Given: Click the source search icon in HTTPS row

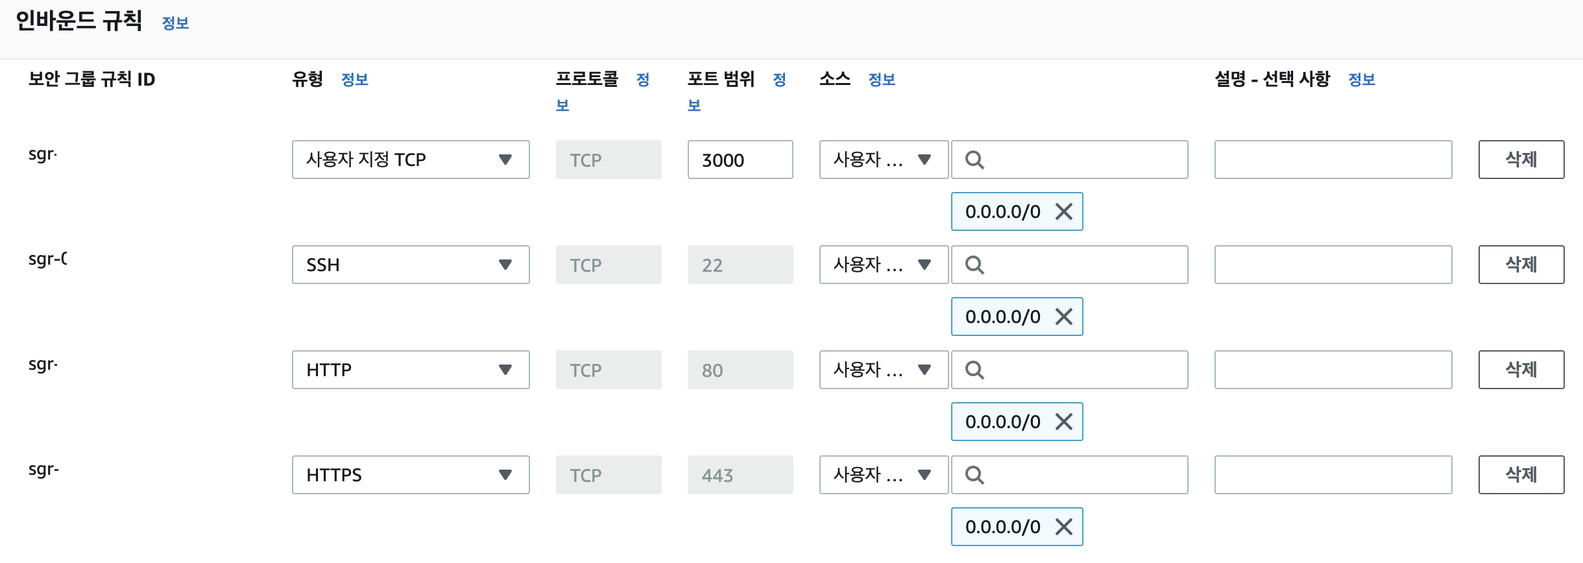Looking at the screenshot, I should tap(974, 475).
